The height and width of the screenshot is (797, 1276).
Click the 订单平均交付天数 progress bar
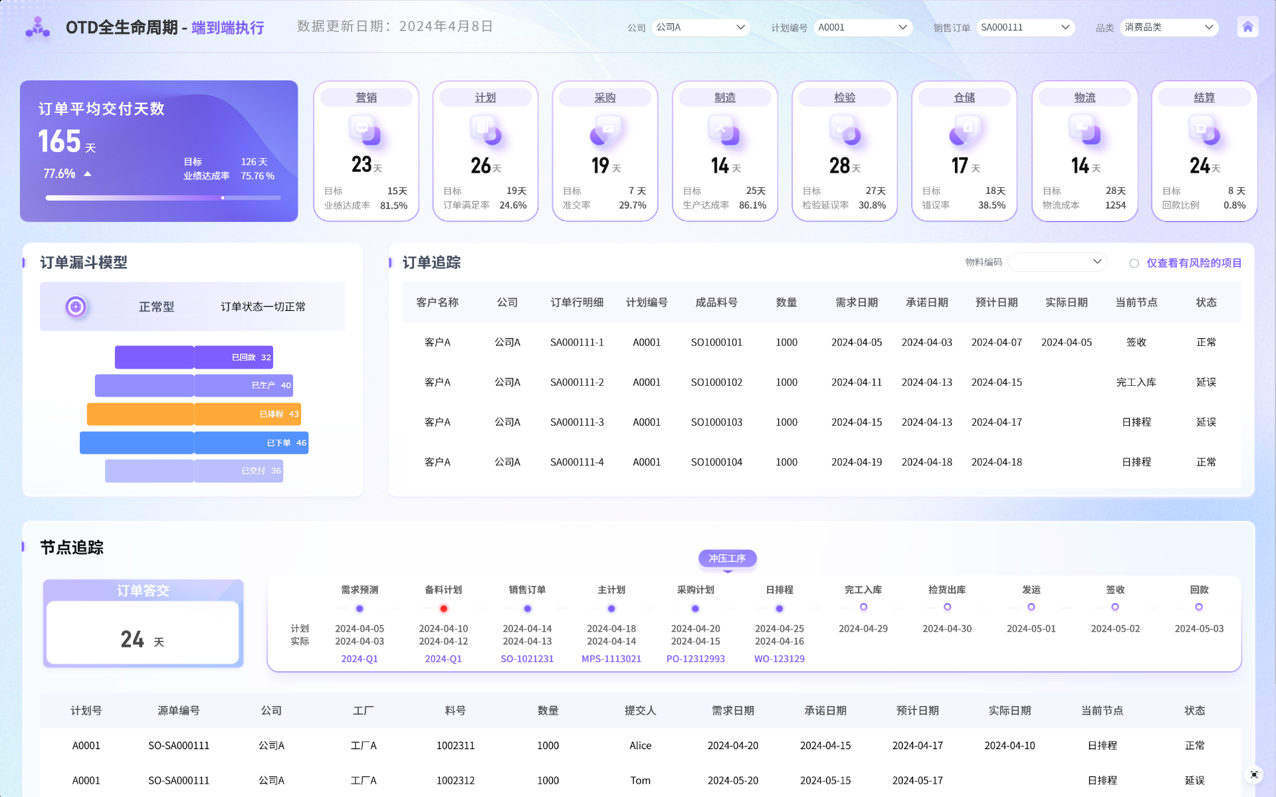[163, 198]
